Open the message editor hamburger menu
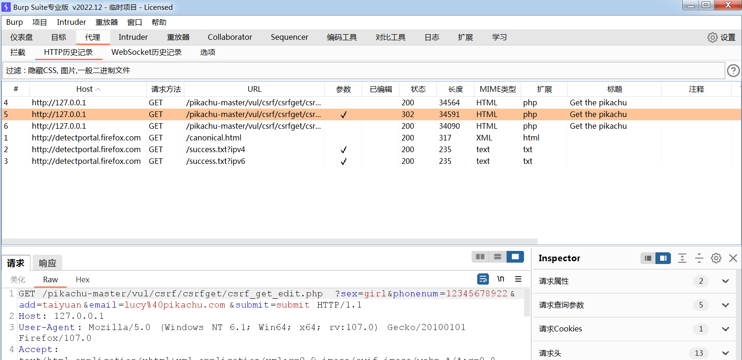The width and height of the screenshot is (742, 360). point(518,279)
